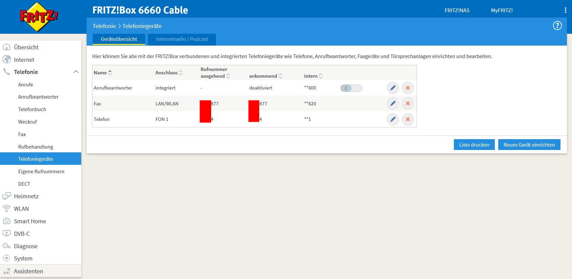Screen dimensions: 572x279
Task: Click the Heimnetz label in the sidebar
Action: pyautogui.click(x=26, y=196)
